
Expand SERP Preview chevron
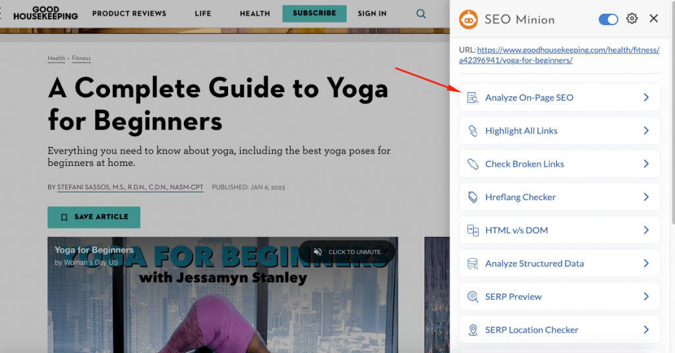(646, 296)
